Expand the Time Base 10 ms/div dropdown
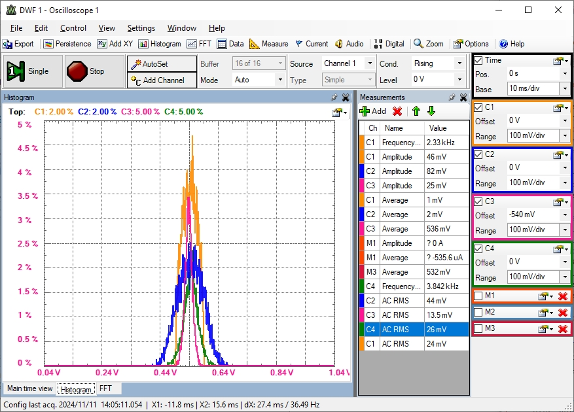The height and width of the screenshot is (412, 574). (564, 89)
